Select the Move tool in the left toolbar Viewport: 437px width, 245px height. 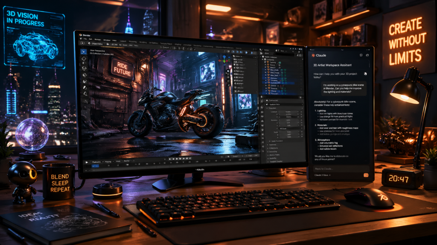(84, 68)
